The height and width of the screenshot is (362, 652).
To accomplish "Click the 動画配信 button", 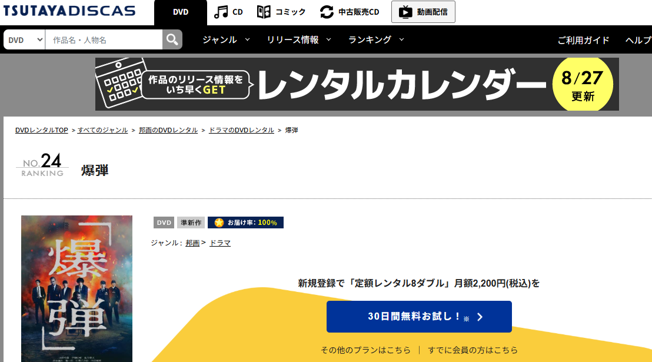I will click(x=423, y=12).
